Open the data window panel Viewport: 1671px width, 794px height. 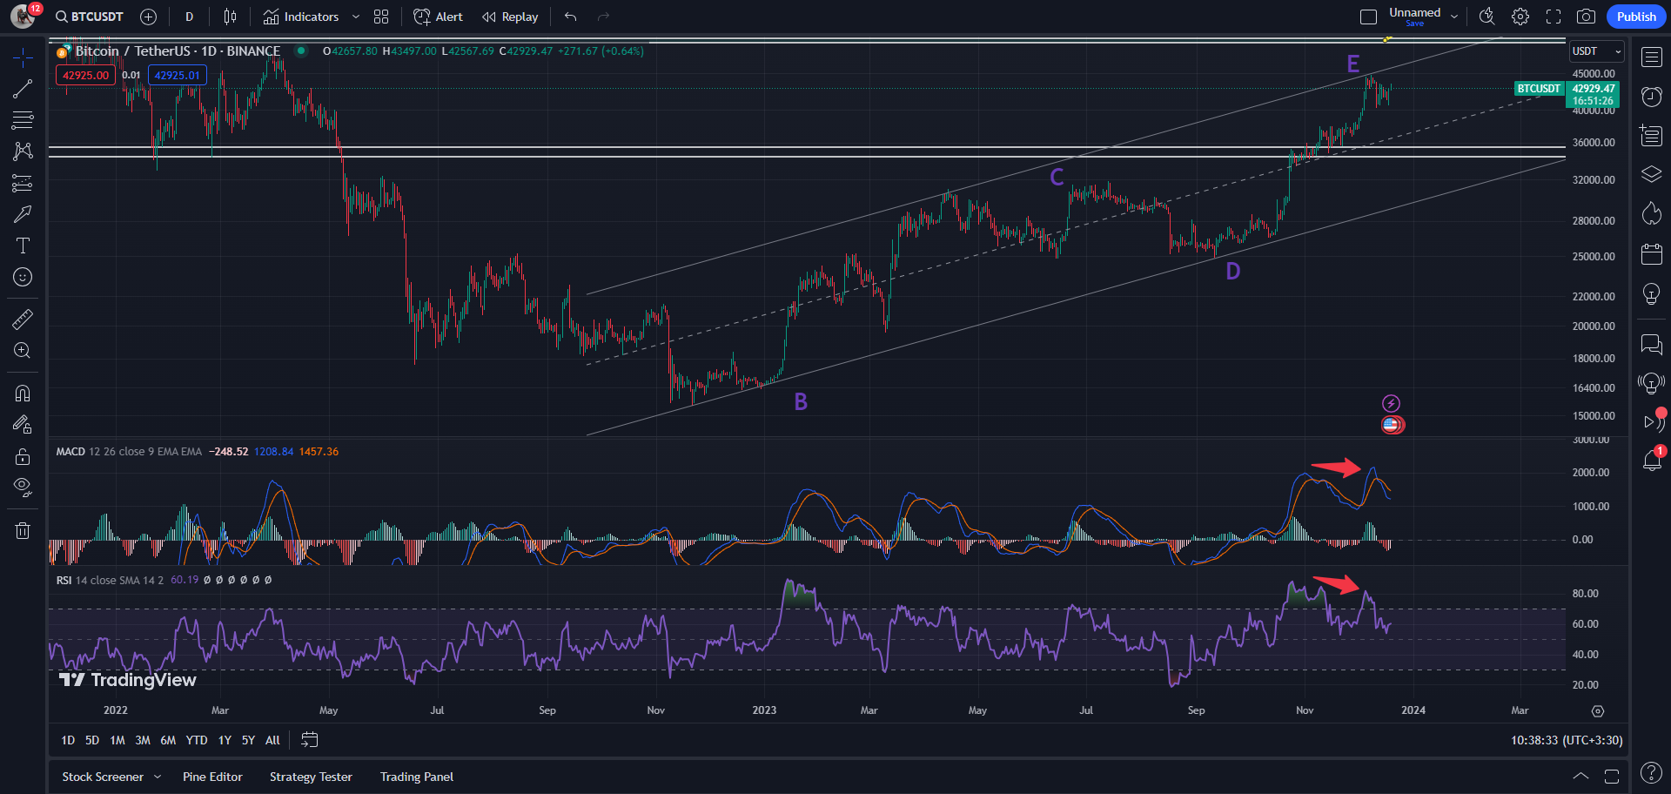coord(1651,136)
